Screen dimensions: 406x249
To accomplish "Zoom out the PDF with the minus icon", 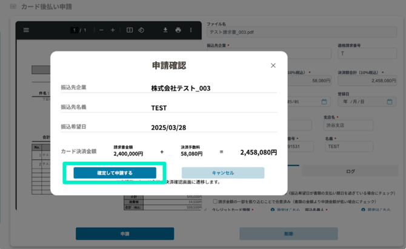I will (x=101, y=30).
